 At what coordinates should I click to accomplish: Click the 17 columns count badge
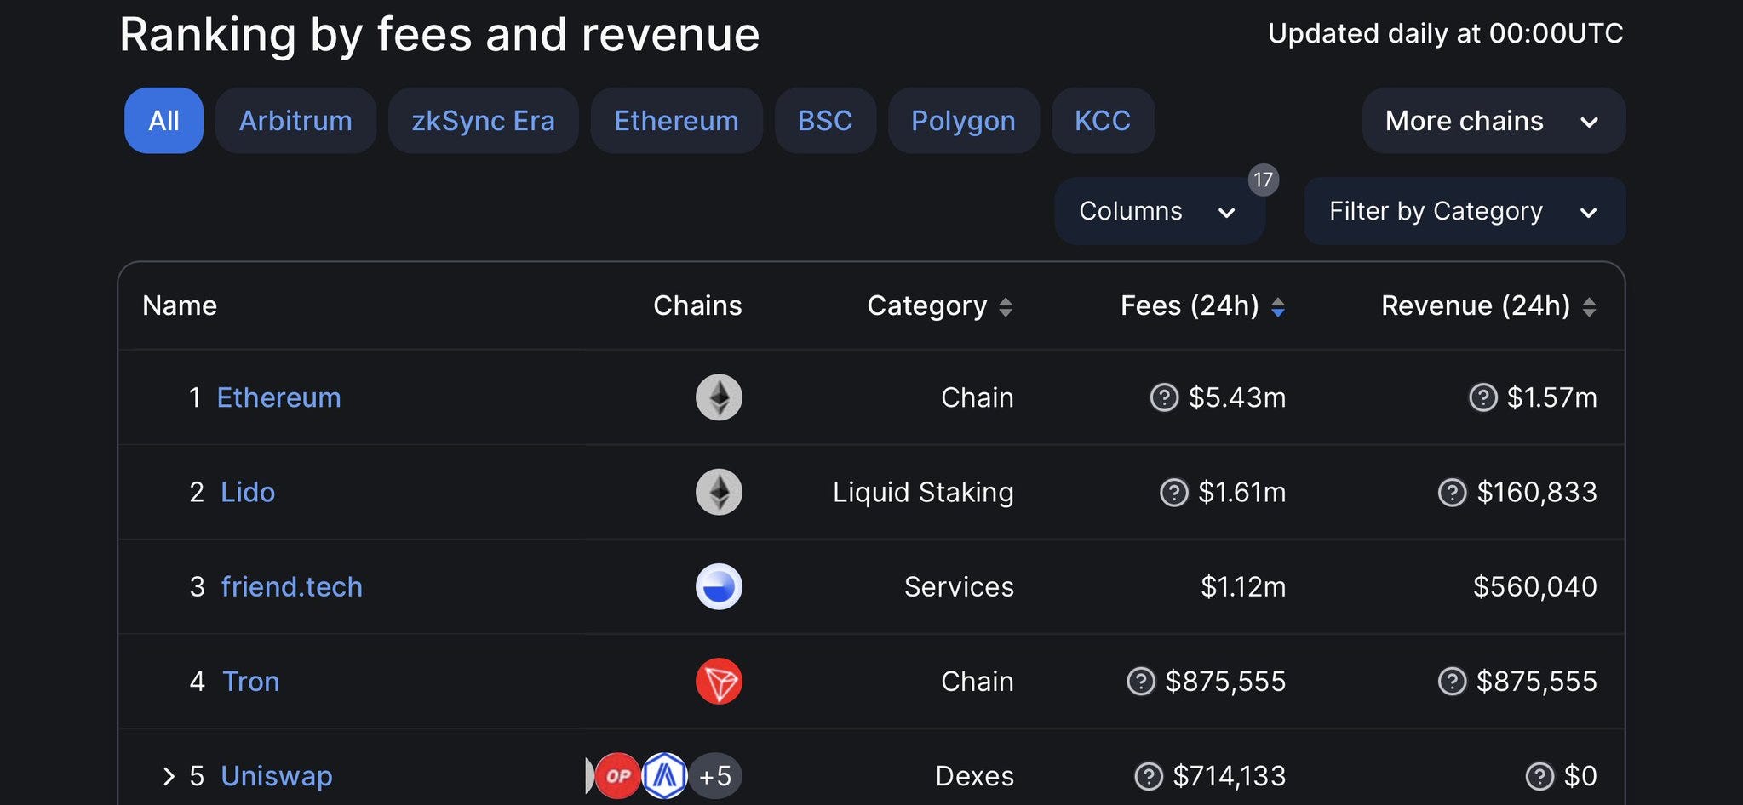[1263, 180]
